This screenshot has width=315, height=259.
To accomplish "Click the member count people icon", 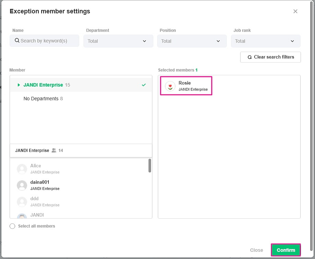I will click(54, 151).
